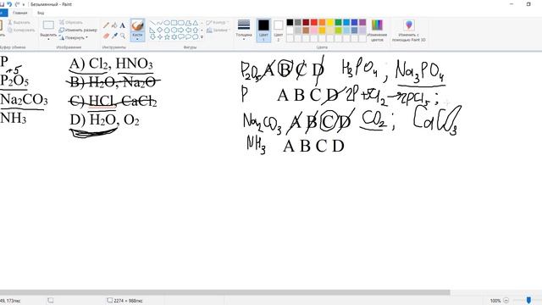Pick the Triangle shape
The height and width of the screenshot is (305, 542).
tap(196, 23)
